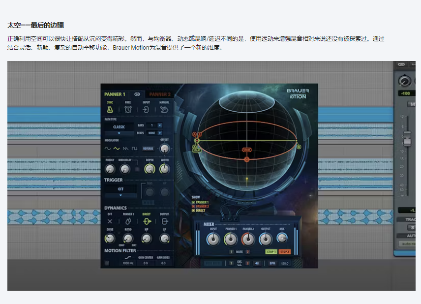
Task: Set Dynamics to Output icon
Action: point(165,221)
